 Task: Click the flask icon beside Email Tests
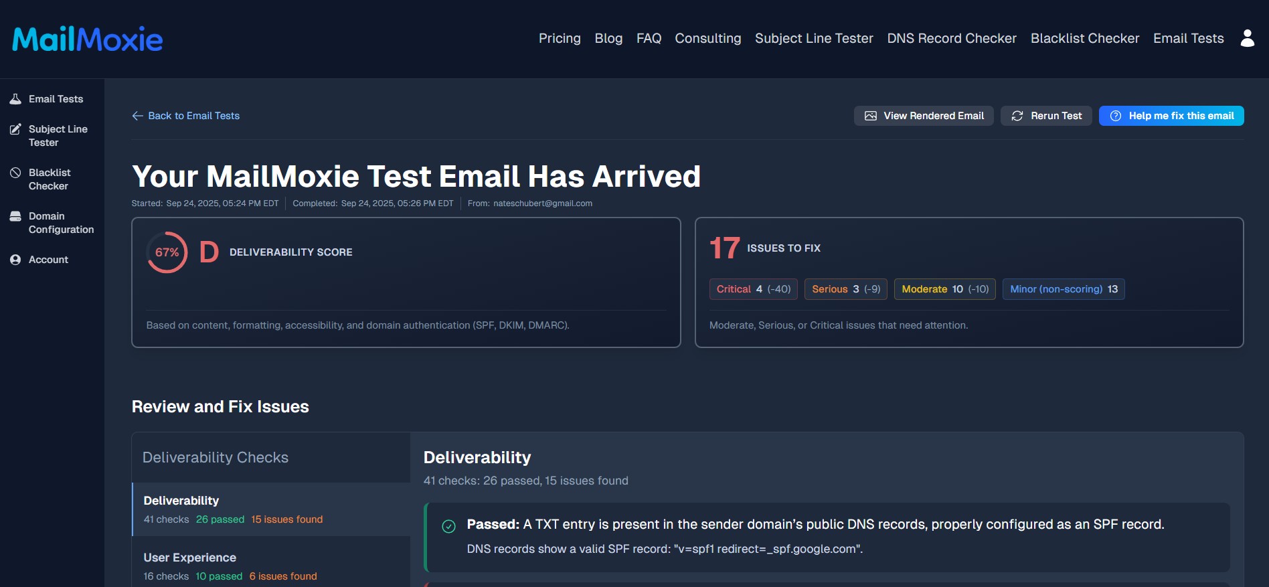15,99
